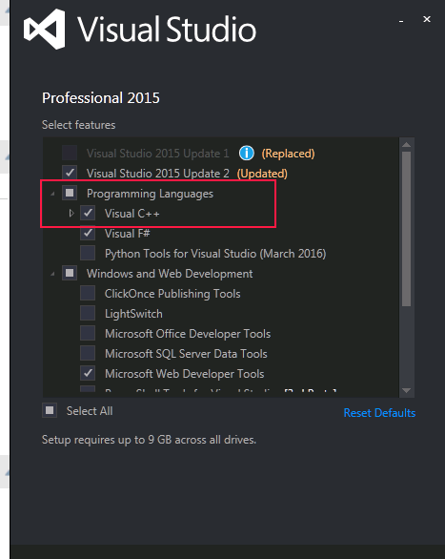Click the feature list scrollbar down arrow
This screenshot has width=445, height=559.
406,390
